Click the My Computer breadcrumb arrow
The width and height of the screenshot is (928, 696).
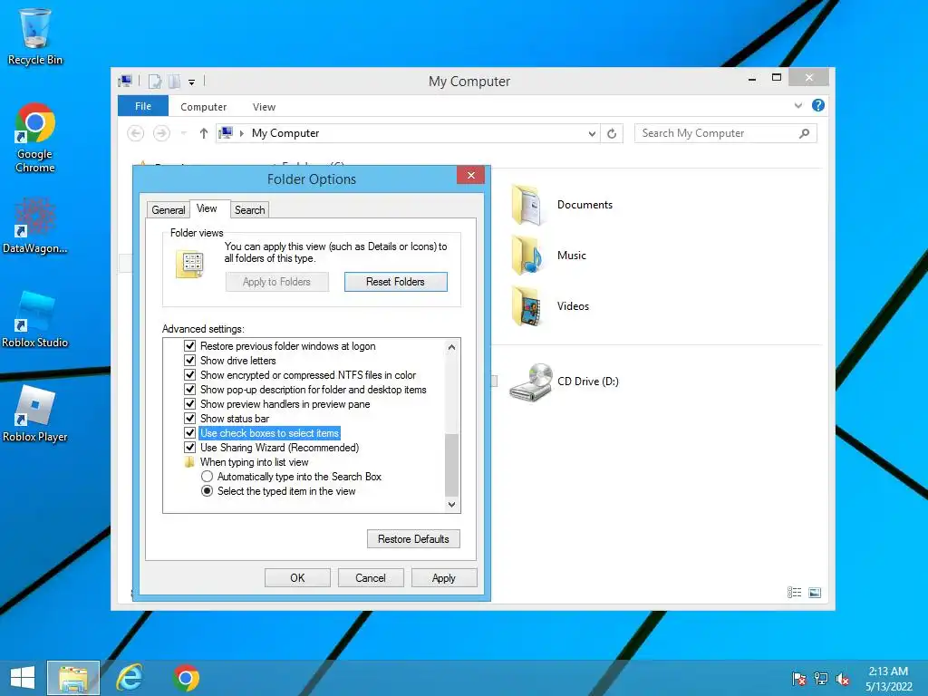click(x=241, y=134)
